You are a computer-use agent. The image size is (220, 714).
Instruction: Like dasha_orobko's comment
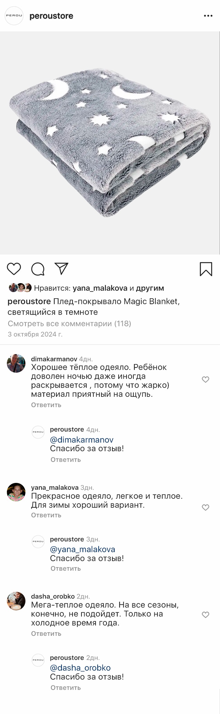click(205, 615)
